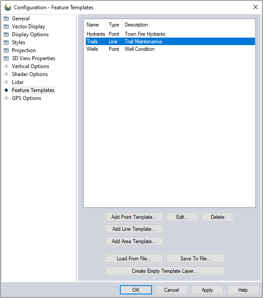Select the Trails template row

coord(170,42)
